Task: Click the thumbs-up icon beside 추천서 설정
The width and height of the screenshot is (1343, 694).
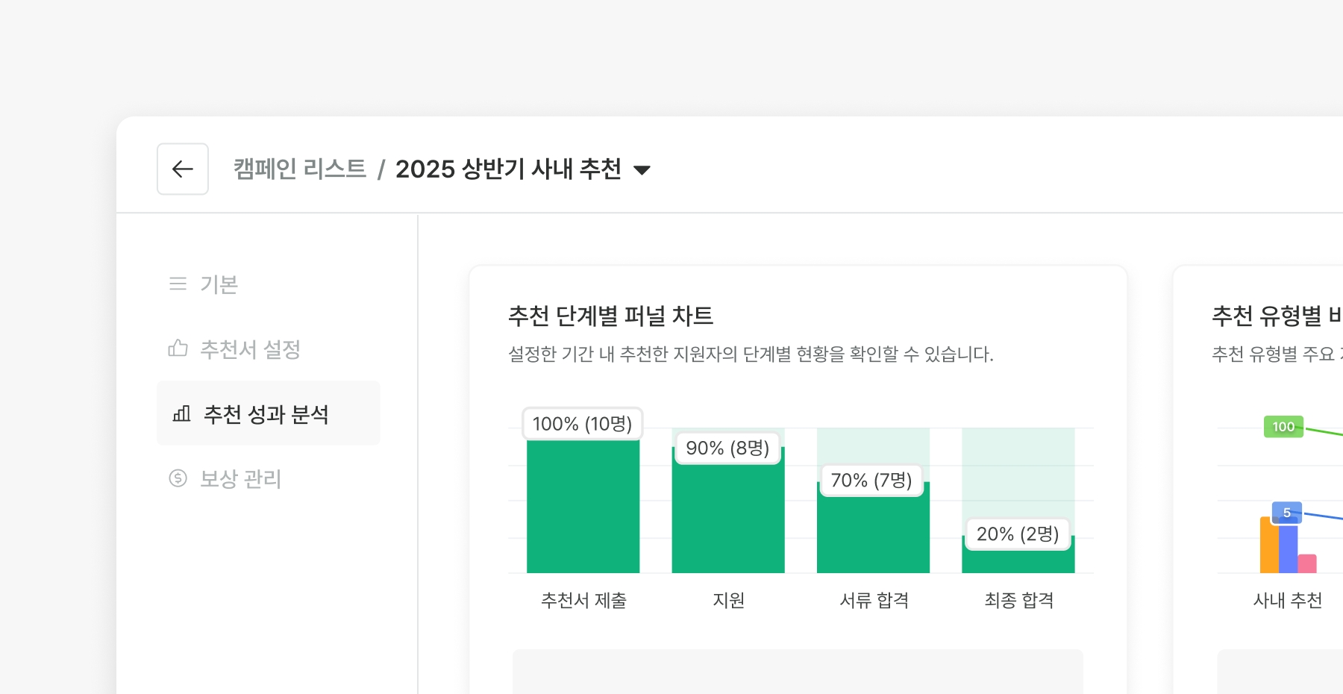Action: [x=178, y=348]
